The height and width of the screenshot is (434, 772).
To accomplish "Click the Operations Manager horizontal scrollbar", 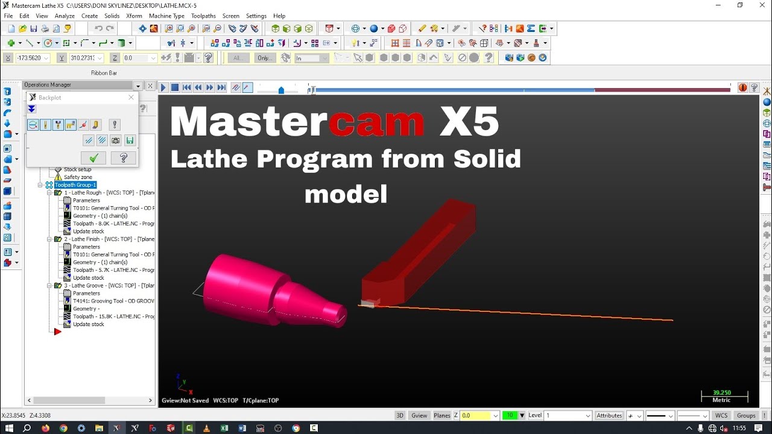I will tap(70, 400).
